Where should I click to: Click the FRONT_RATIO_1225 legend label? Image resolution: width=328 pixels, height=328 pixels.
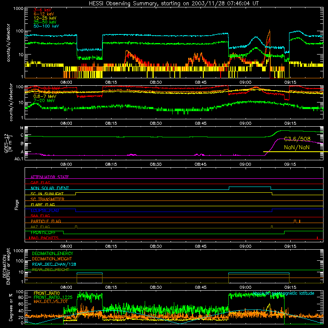[x=53, y=297]
